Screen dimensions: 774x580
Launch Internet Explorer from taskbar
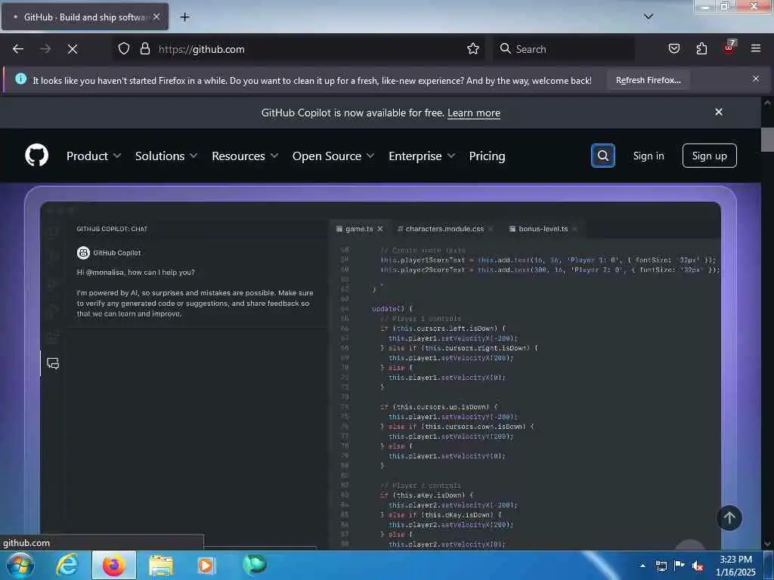(67, 565)
